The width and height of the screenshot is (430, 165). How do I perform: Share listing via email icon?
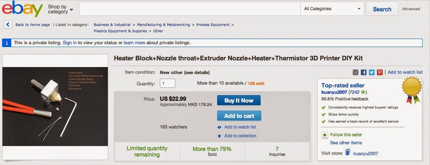pyautogui.click(x=356, y=72)
